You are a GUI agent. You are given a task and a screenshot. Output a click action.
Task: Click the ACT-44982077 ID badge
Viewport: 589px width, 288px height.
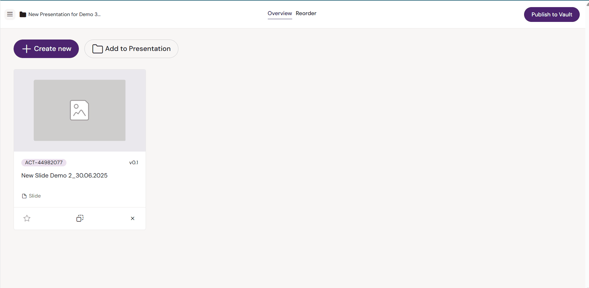pos(44,162)
